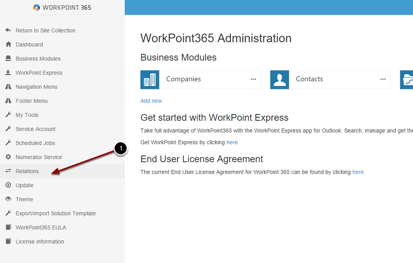The width and height of the screenshot is (413, 263).
Task: Click the Dashboard home icon
Action: coord(8,44)
